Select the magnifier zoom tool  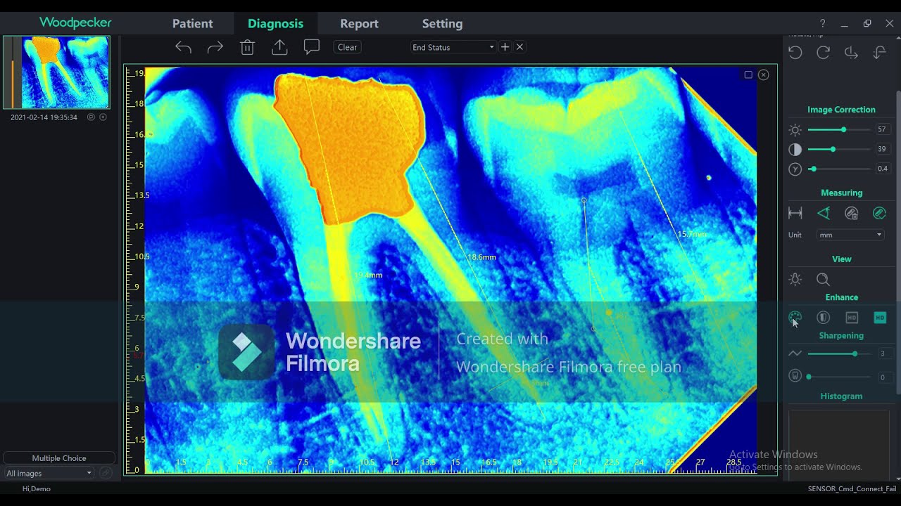point(823,280)
